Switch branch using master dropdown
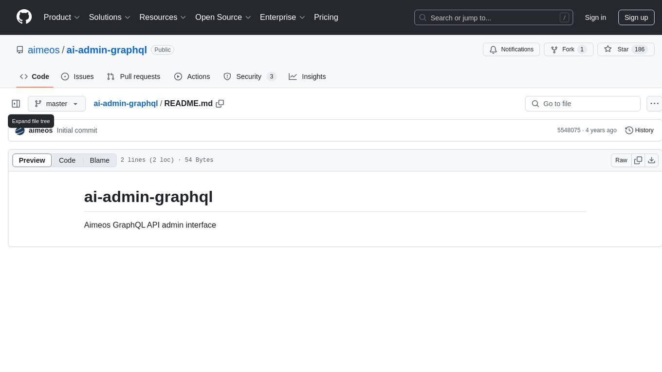Screen dimensions: 662x372 56,104
